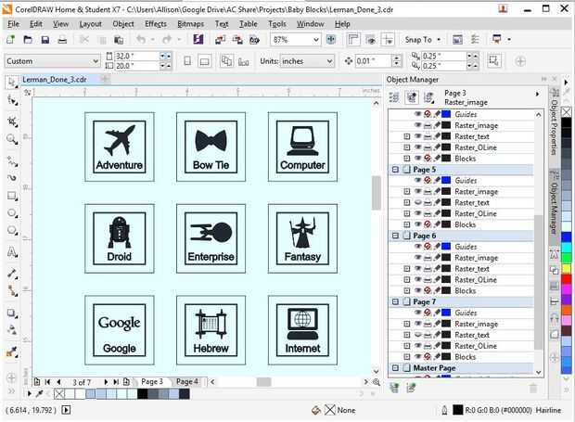Select the Crop tool in the toolbox
This screenshot has height=422, width=575.
coord(12,121)
